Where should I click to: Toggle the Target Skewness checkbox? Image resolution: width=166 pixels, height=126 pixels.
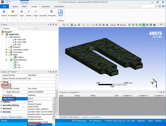[4, 92]
